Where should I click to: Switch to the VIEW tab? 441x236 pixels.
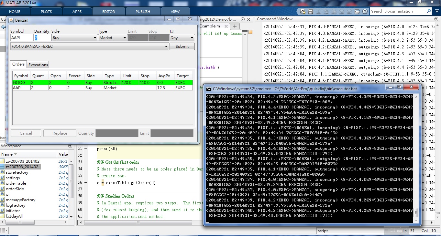pos(175,12)
